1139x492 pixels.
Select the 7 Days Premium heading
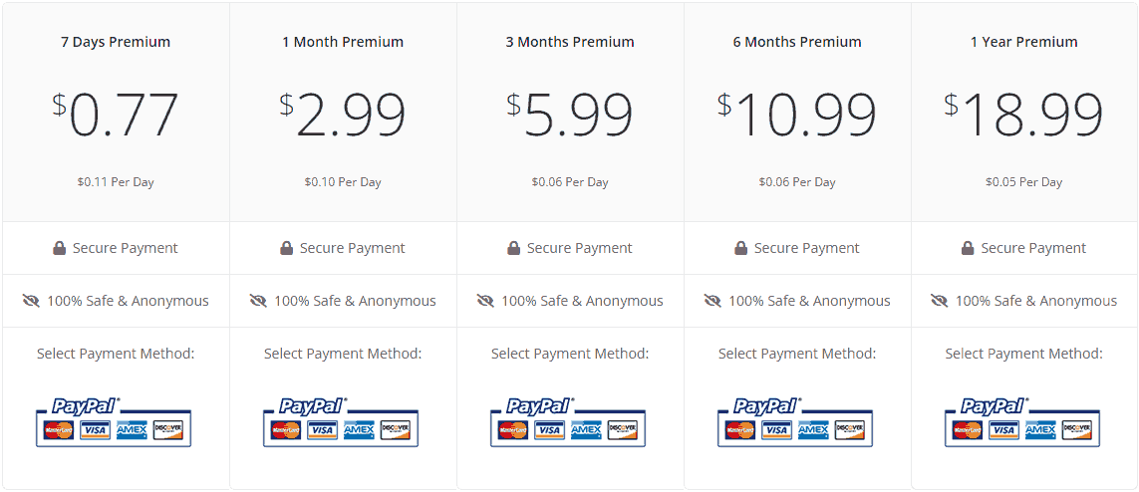pyautogui.click(x=116, y=42)
